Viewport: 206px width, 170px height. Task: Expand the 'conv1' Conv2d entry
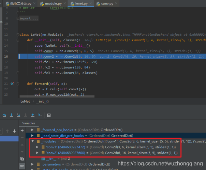[37, 147]
